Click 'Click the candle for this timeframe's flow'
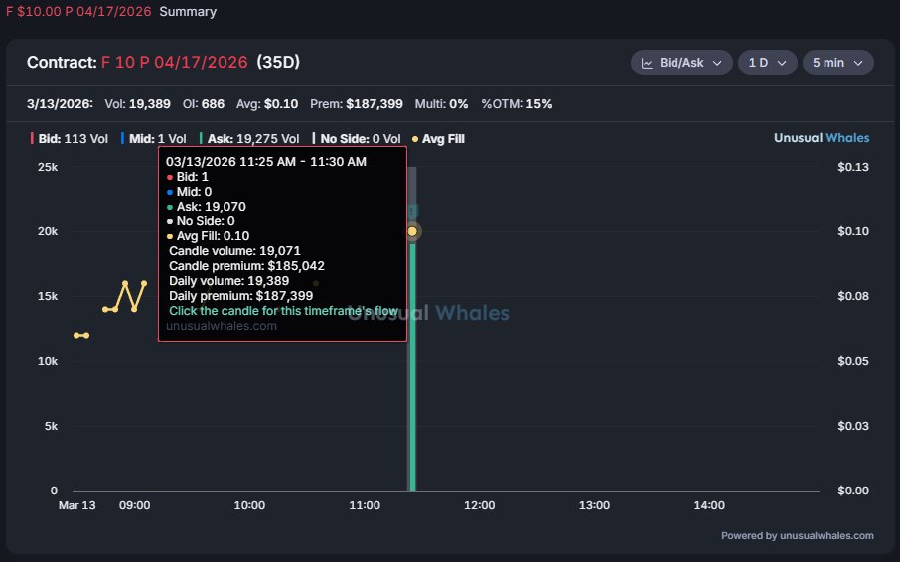 pos(283,311)
